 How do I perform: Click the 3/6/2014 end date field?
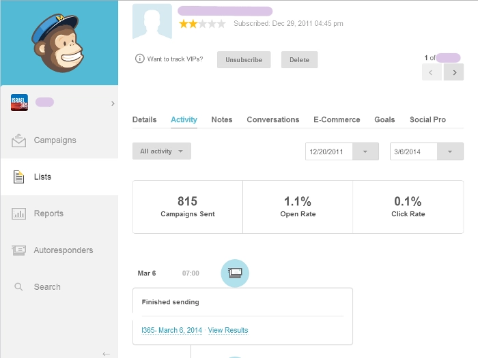pos(414,151)
